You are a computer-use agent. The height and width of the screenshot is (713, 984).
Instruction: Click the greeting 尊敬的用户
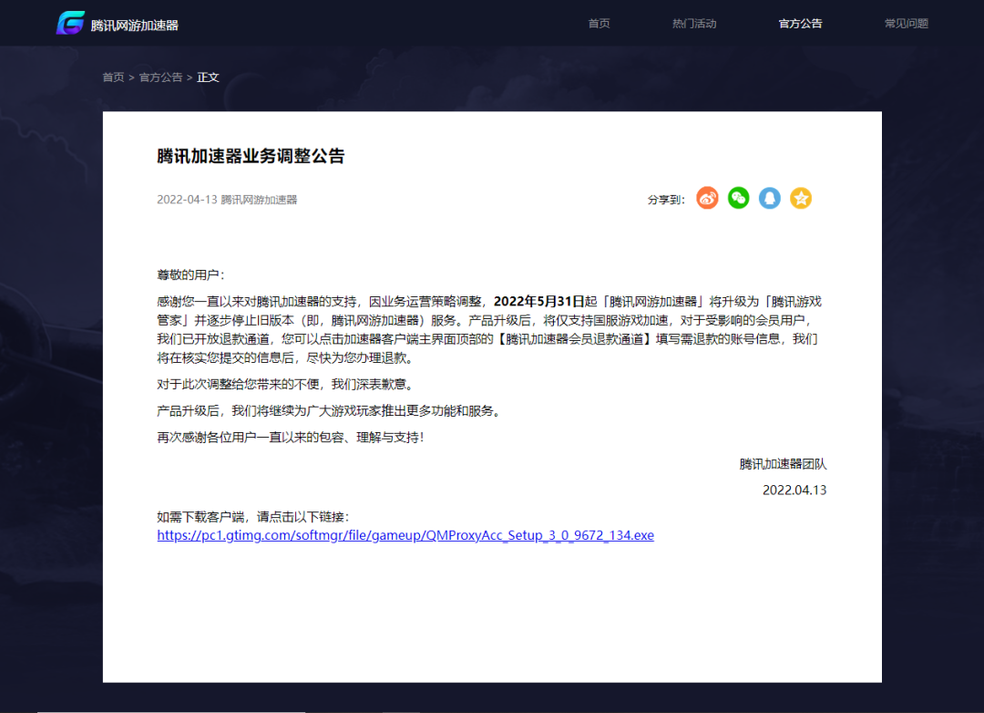point(190,274)
